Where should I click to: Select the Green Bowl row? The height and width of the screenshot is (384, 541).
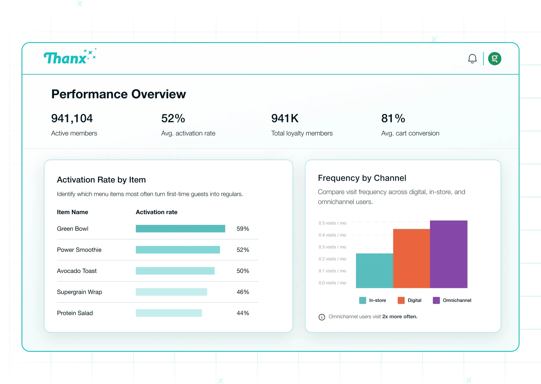(x=73, y=229)
